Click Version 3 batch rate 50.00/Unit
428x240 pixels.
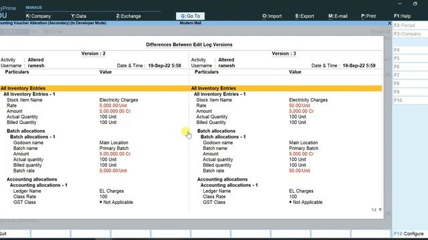click(300, 171)
